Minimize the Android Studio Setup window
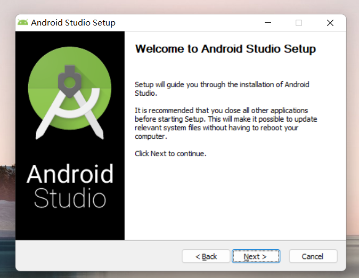This screenshot has height=278, width=359. point(268,23)
